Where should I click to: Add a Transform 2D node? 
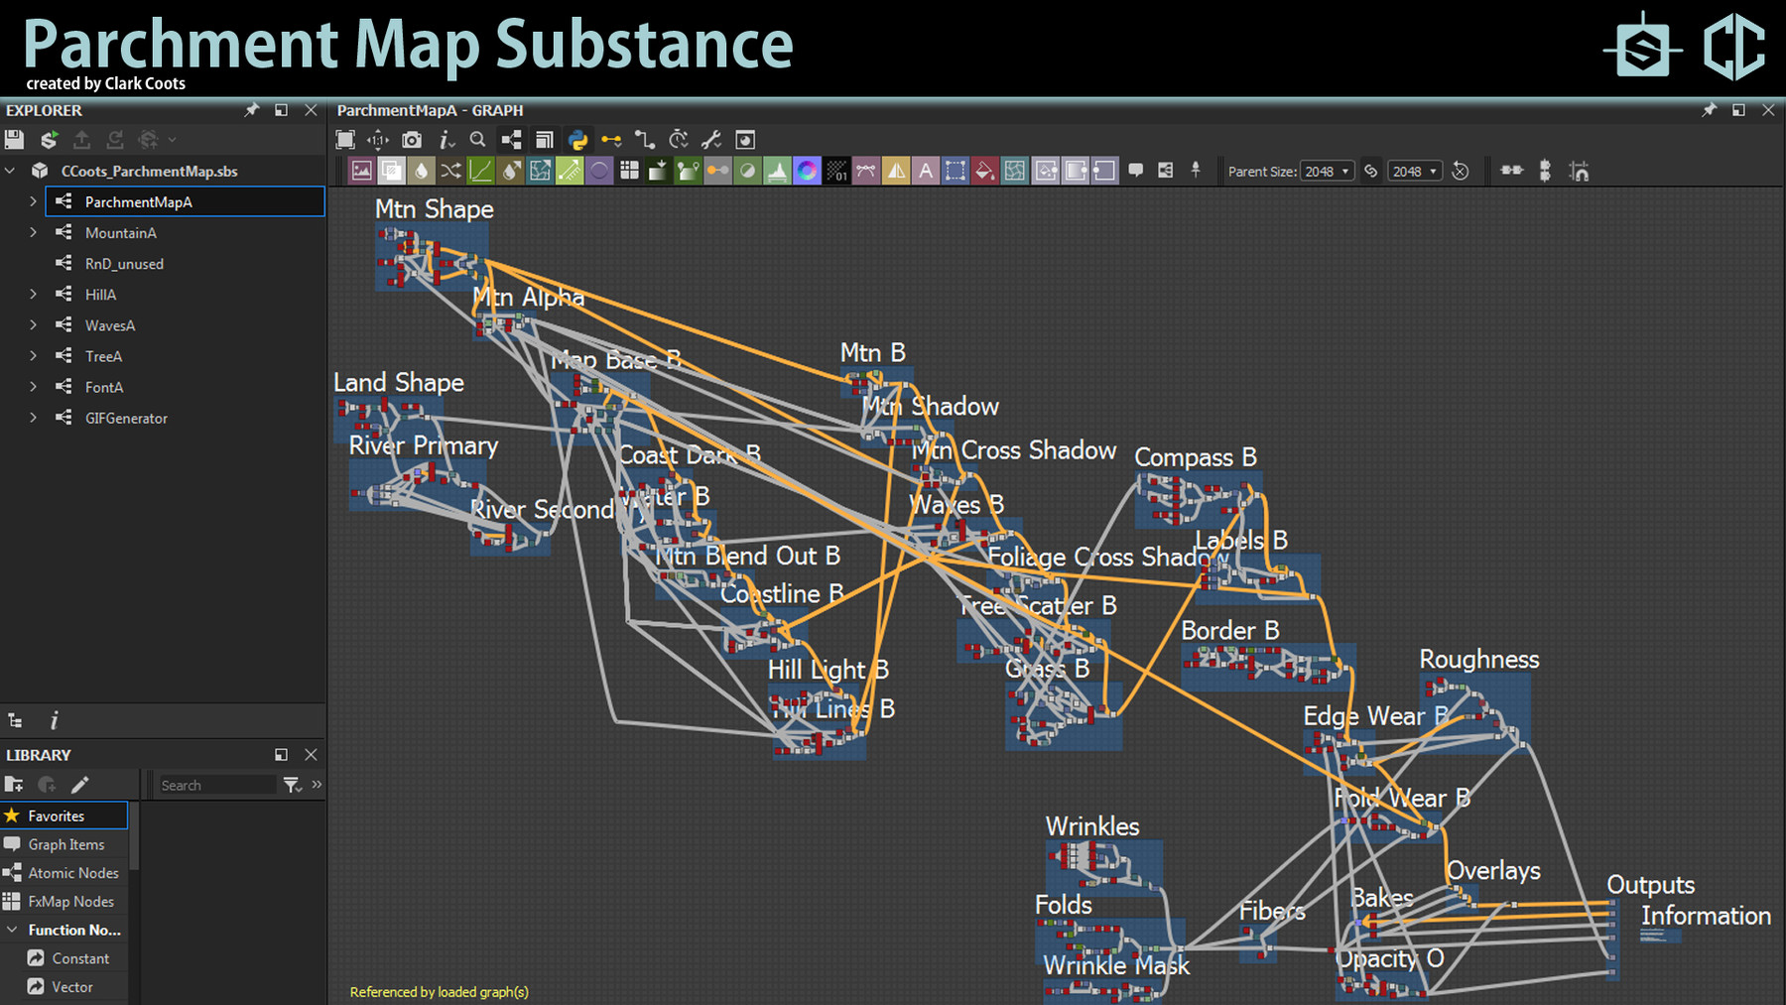pyautogui.click(x=955, y=171)
